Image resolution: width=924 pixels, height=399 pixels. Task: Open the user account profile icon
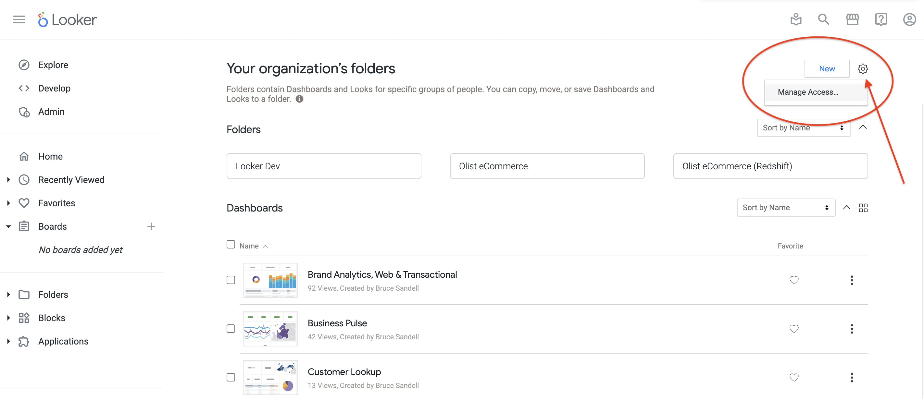coord(909,19)
